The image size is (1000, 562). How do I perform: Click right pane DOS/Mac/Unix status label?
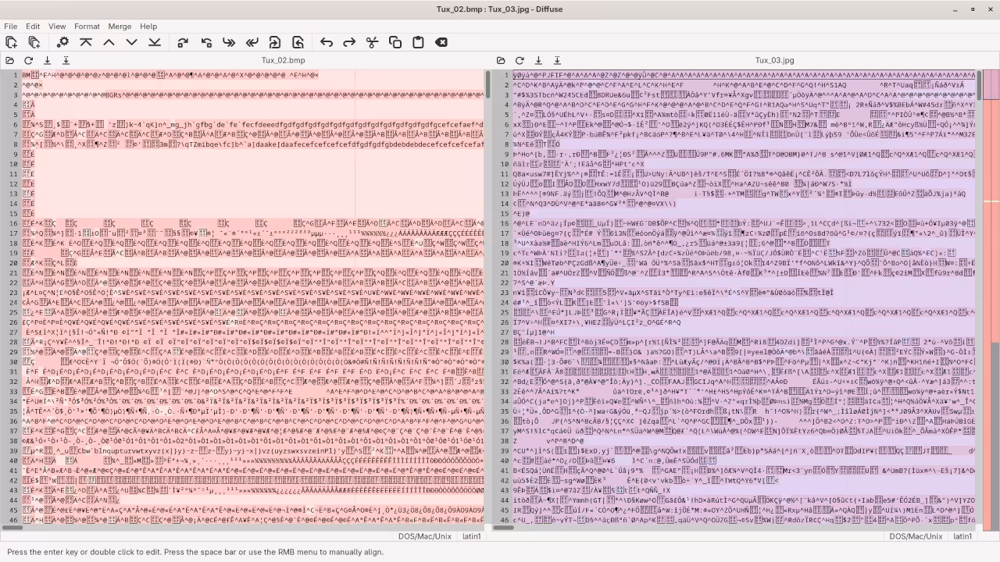(x=916, y=536)
